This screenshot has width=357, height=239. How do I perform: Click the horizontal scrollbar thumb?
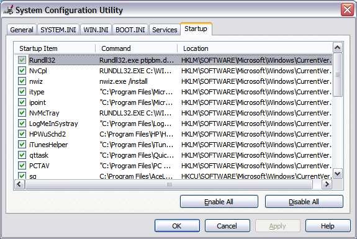(x=169, y=184)
